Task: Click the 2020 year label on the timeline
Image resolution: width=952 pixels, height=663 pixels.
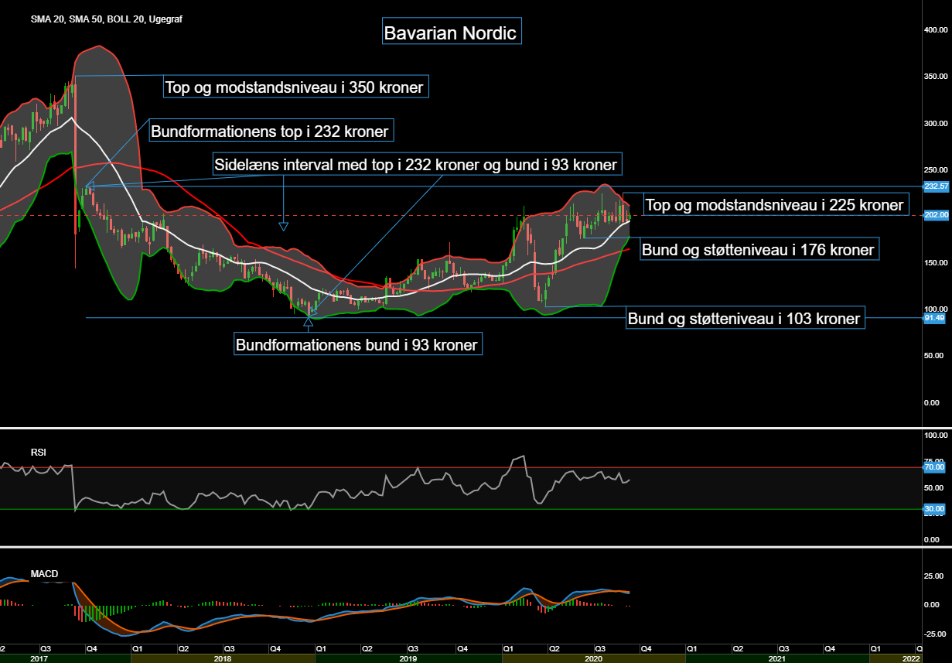Action: click(x=594, y=658)
